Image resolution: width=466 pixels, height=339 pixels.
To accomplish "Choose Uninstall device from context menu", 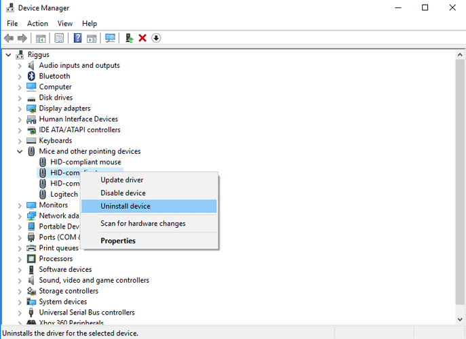I will [125, 206].
